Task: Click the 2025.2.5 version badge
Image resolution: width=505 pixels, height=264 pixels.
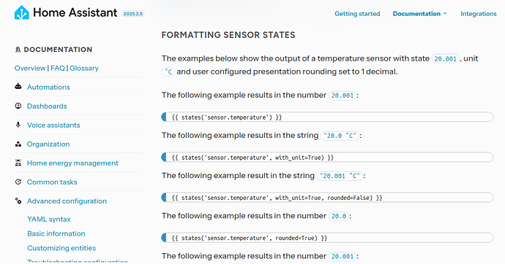Action: point(133,14)
